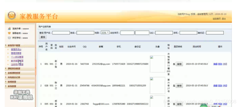The width and height of the screenshot is (239, 107).
Task: Click 审核 button for user 赵小型
Action: point(179,64)
